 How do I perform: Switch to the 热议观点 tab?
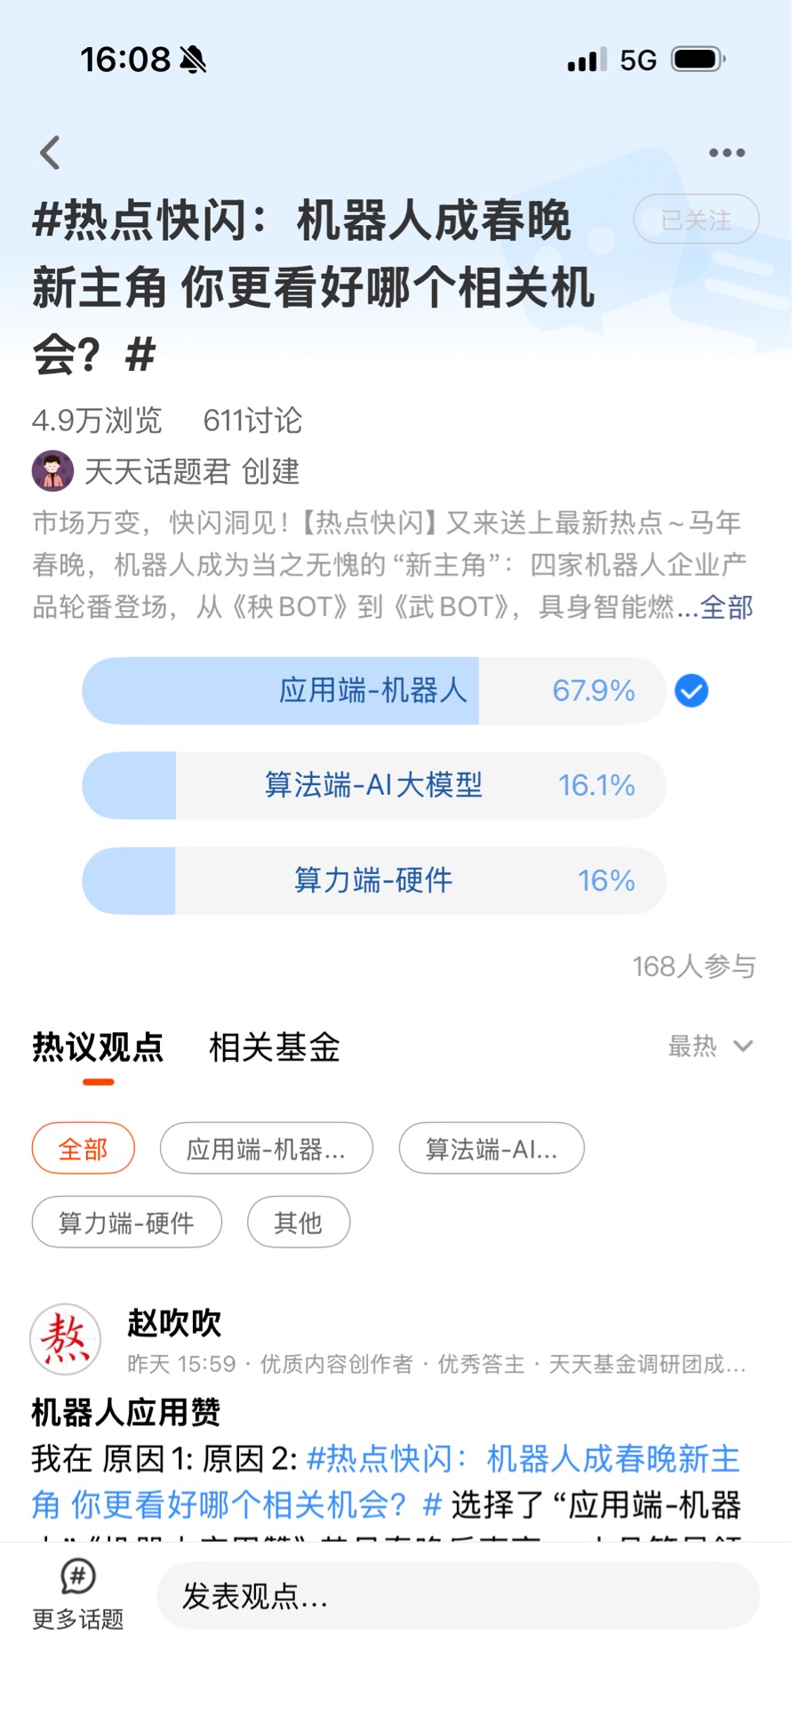[x=98, y=1047]
